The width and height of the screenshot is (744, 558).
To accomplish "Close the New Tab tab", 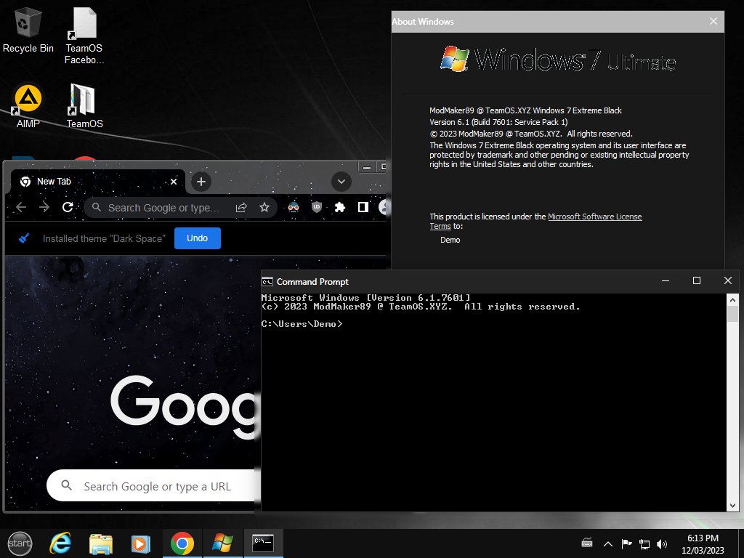I will pos(174,182).
